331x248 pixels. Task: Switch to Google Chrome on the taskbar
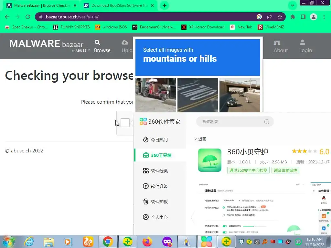(108, 242)
